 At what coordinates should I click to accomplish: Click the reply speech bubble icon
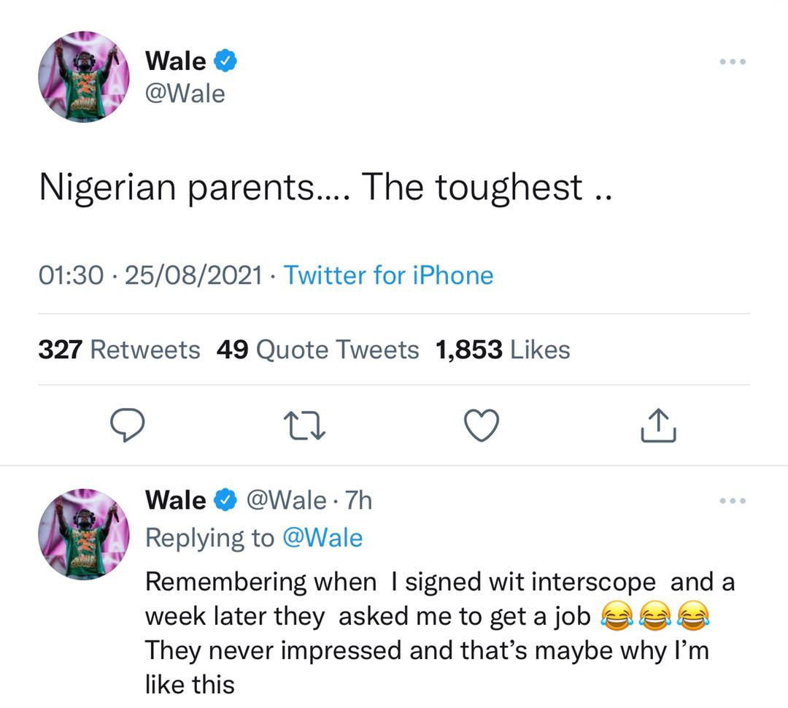click(x=128, y=426)
